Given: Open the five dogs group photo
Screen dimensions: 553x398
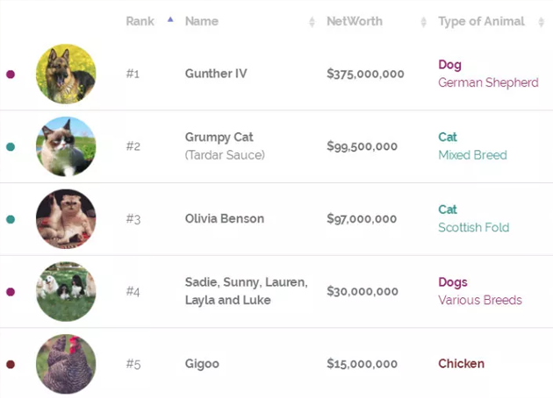Looking at the screenshot, I should coord(66,292).
